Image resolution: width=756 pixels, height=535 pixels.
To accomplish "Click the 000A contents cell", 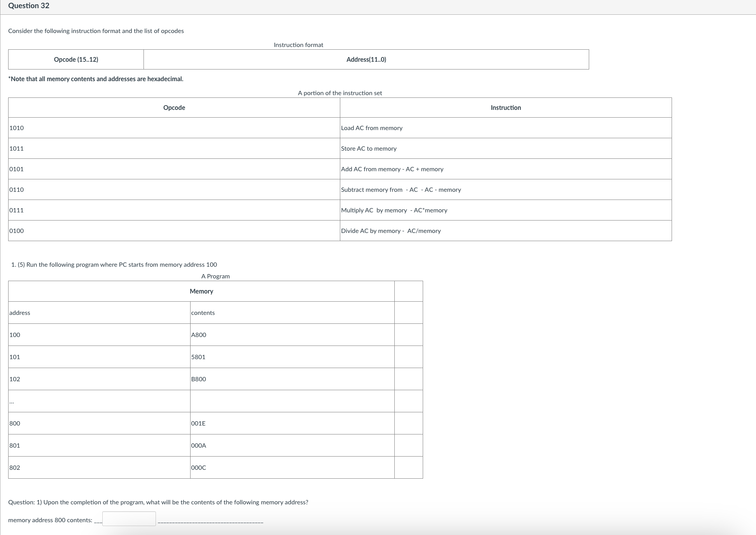I will (x=199, y=446).
